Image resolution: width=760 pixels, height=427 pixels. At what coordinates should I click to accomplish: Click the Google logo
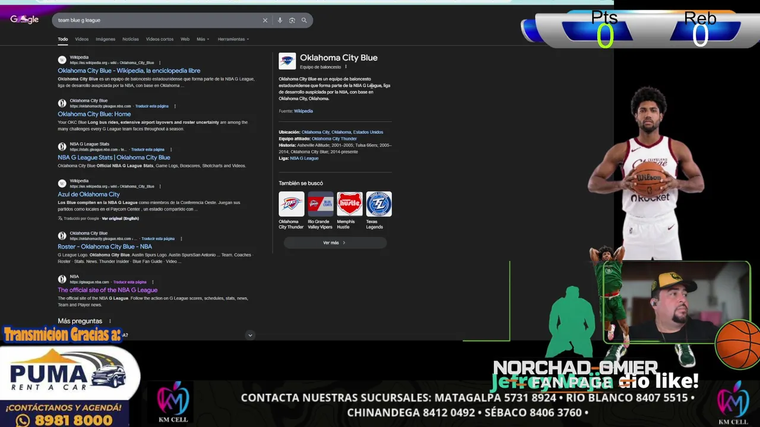(24, 20)
